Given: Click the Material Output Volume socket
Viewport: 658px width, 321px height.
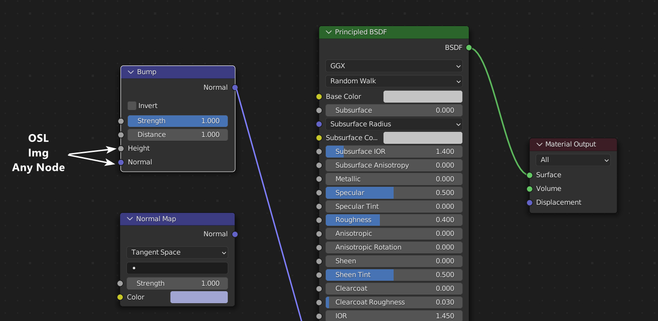Looking at the screenshot, I should tap(530, 189).
